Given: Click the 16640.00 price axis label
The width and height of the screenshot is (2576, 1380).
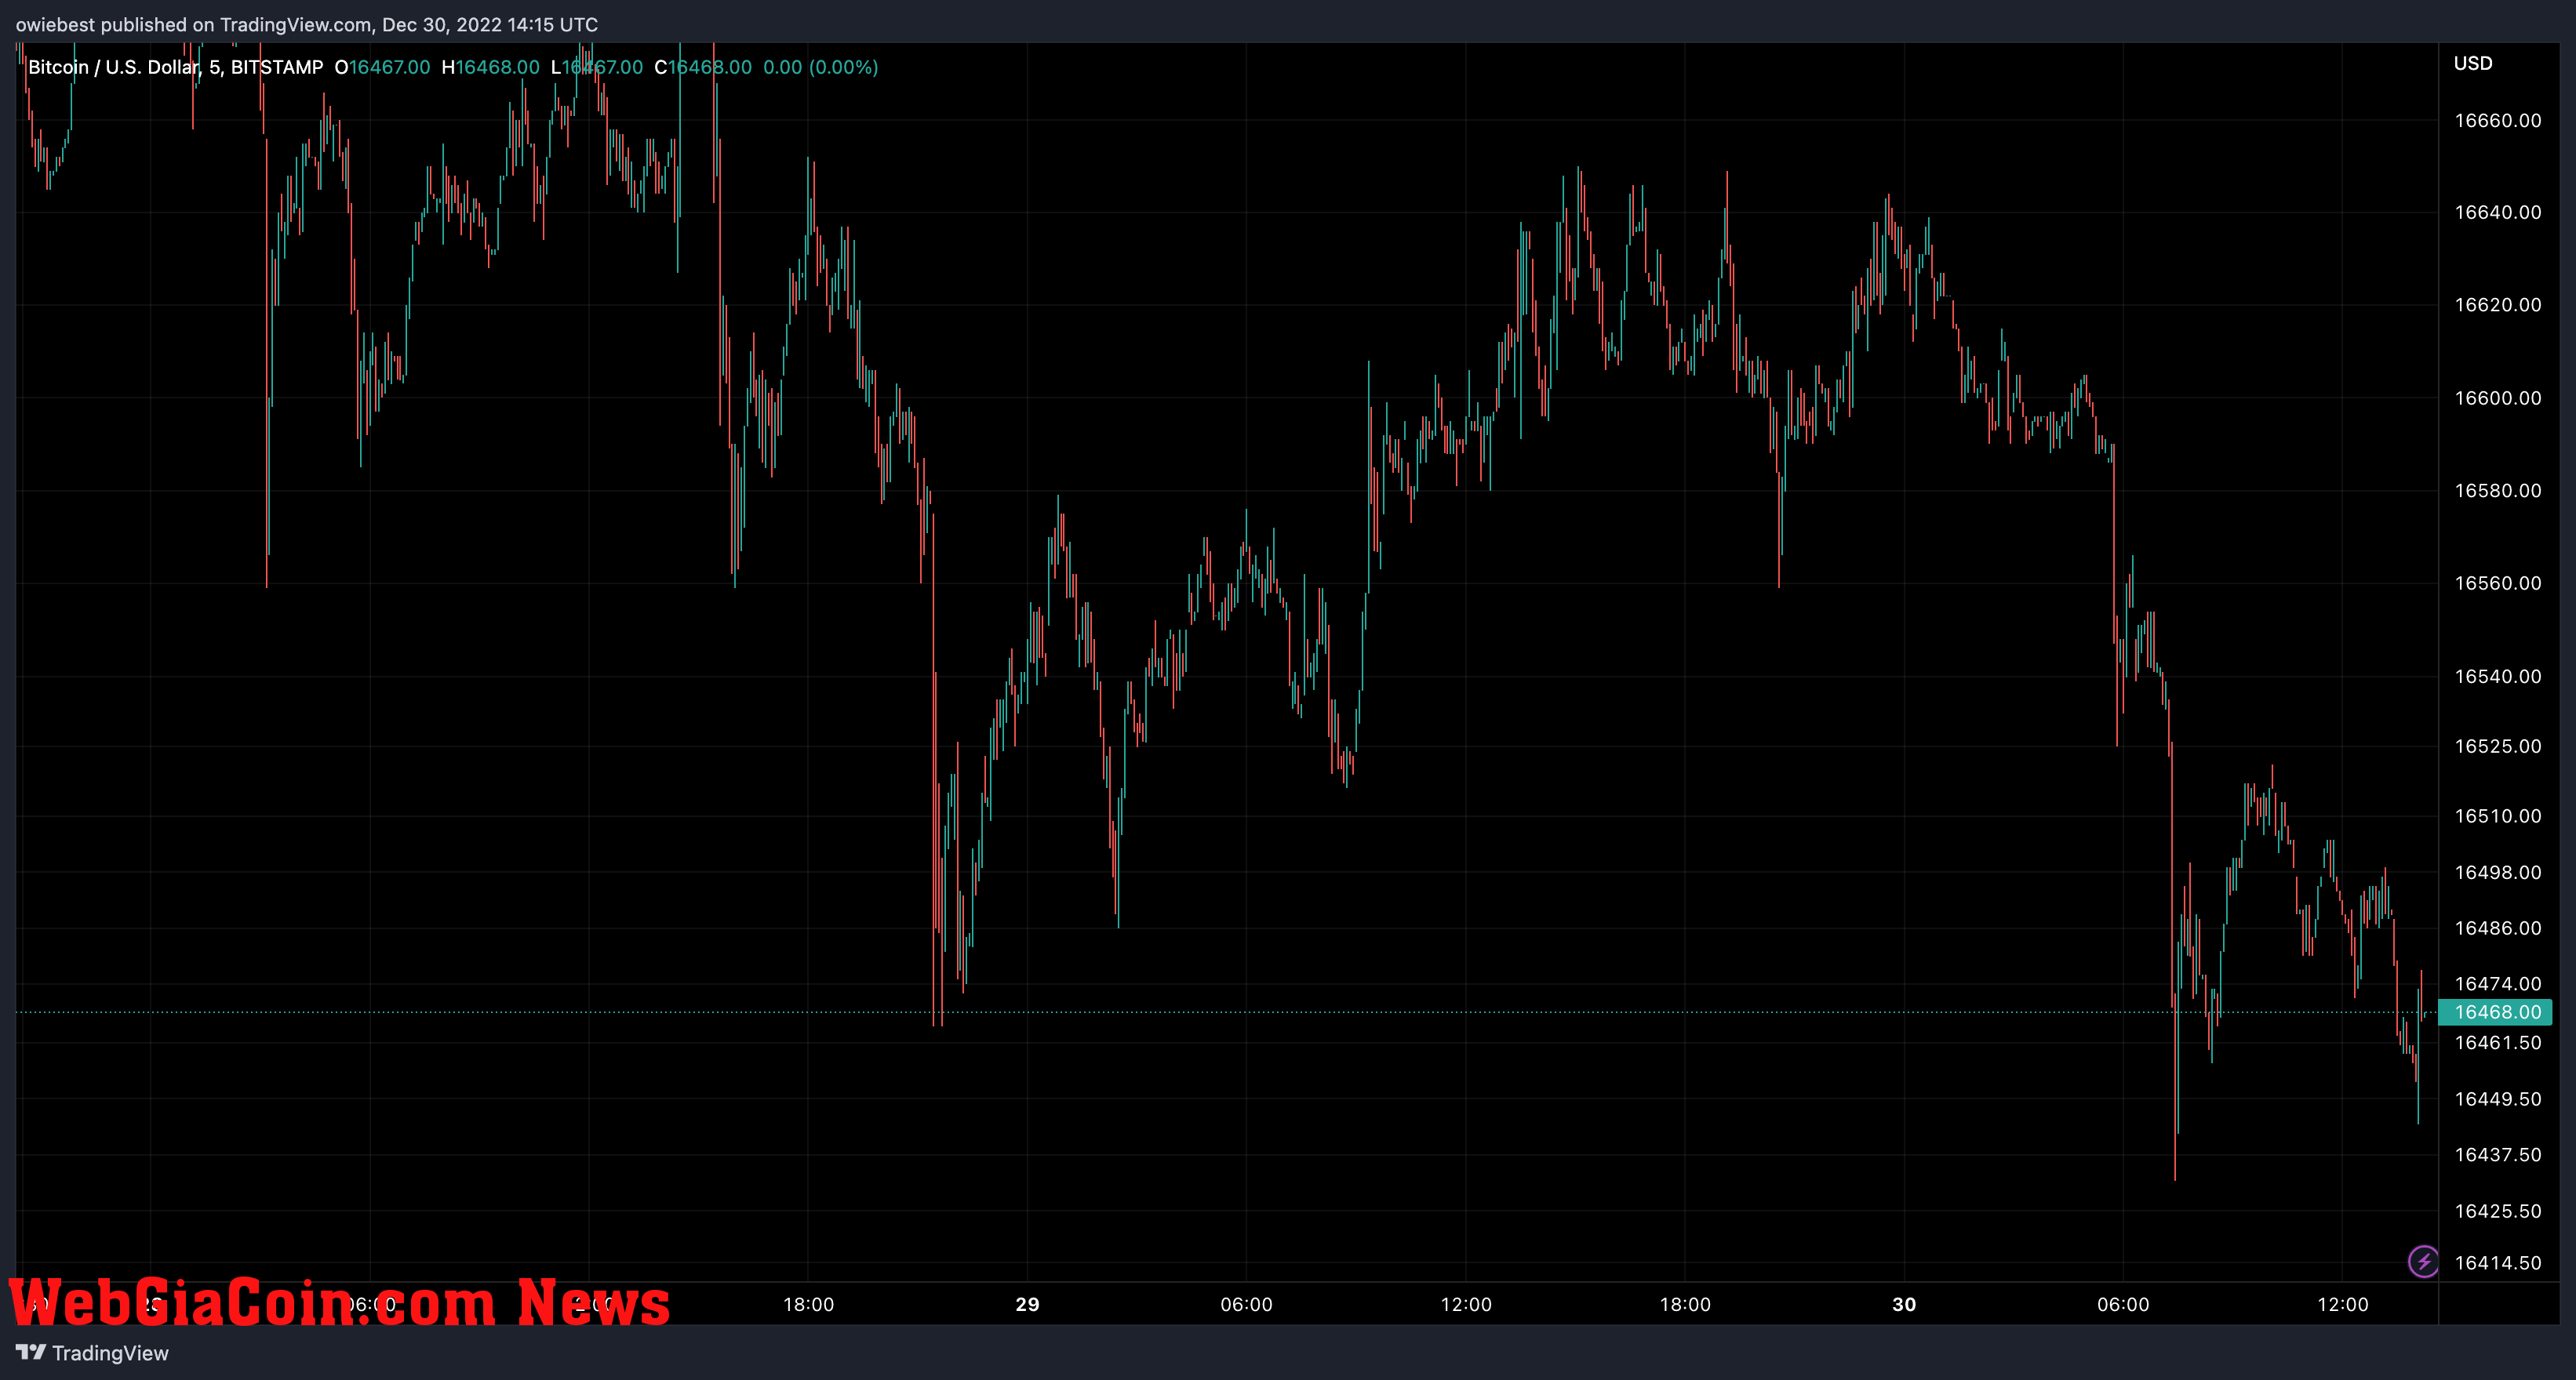Looking at the screenshot, I should pos(2497,212).
